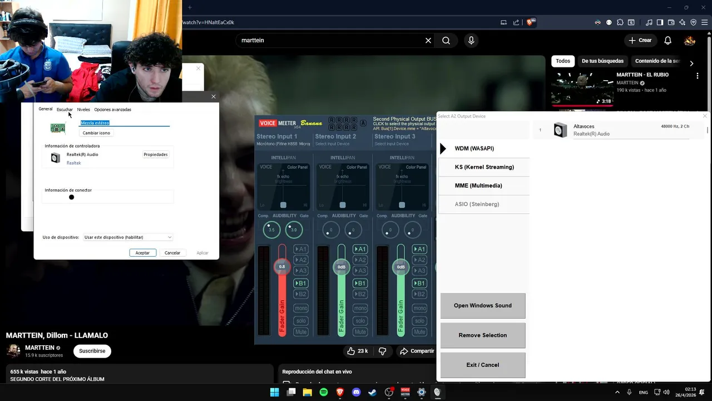Open Brave Leo AI sparkle icon
Image resolution: width=712 pixels, height=401 pixels.
[x=682, y=22]
